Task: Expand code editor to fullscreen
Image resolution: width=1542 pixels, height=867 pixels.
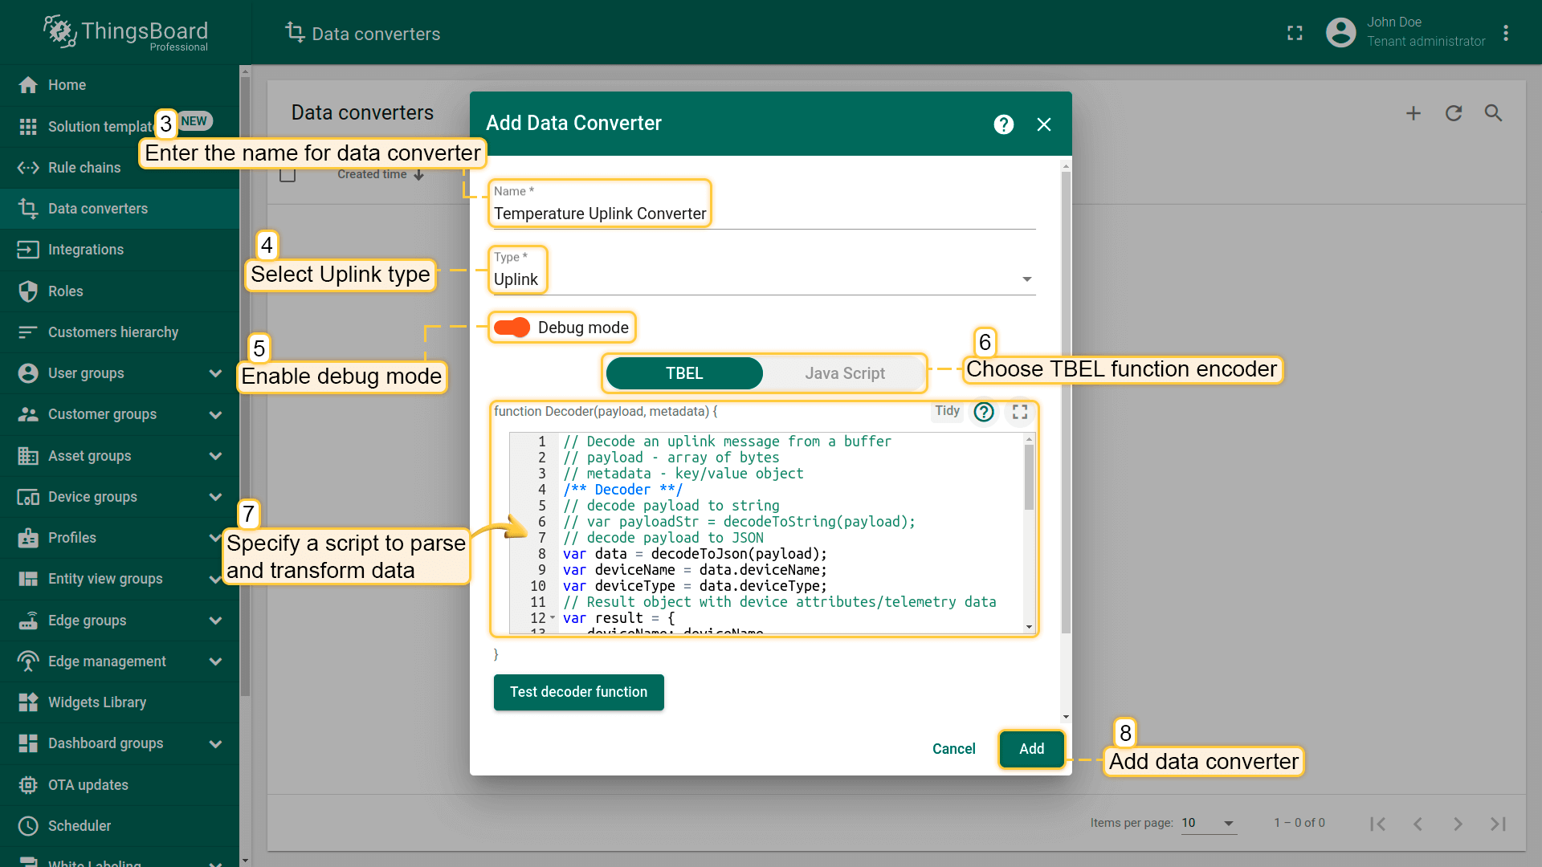Action: pyautogui.click(x=1020, y=412)
